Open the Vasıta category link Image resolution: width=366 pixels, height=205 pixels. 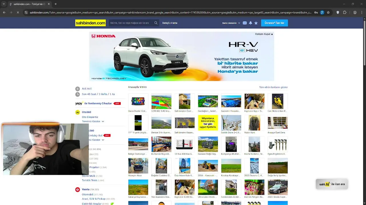[x=85, y=189]
